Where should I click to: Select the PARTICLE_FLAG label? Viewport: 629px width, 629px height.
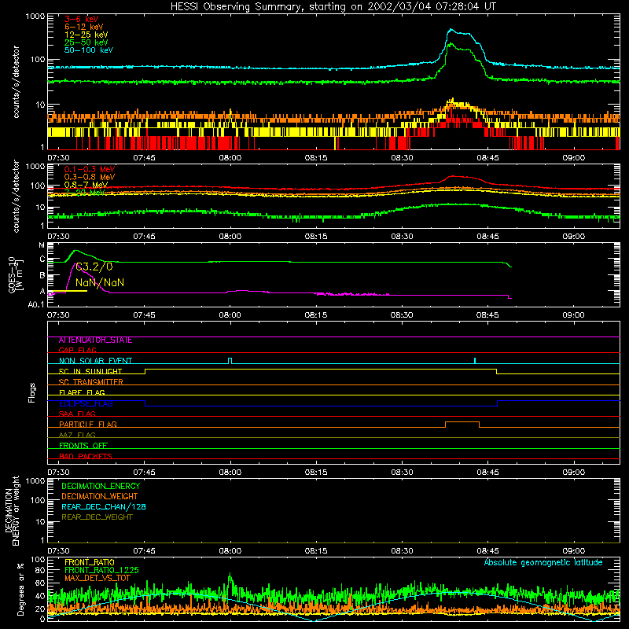[88, 424]
